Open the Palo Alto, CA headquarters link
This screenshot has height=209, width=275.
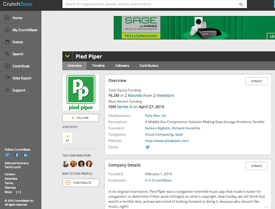(x=155, y=116)
